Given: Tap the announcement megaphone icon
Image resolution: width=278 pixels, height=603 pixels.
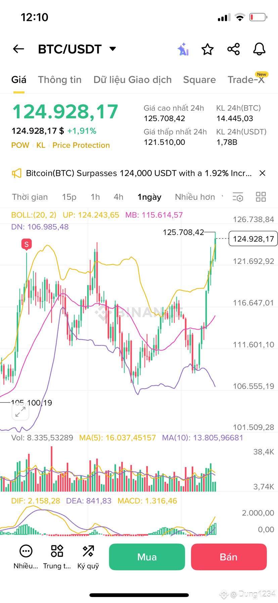Looking at the screenshot, I should pos(16,173).
